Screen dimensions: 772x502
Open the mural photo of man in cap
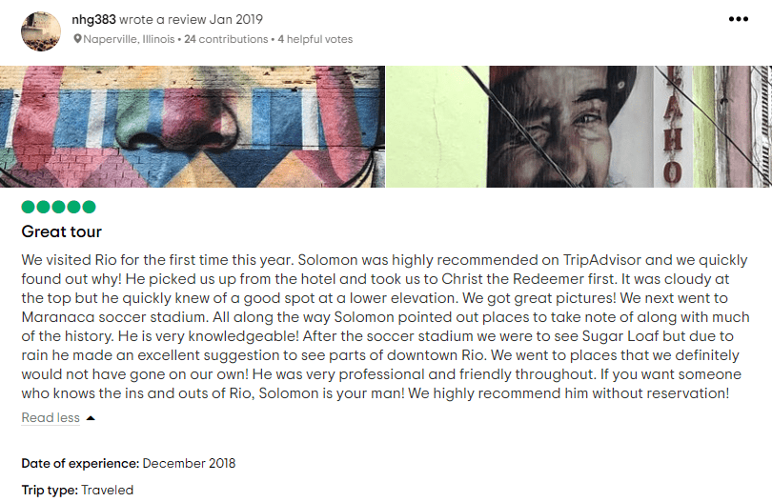point(579,127)
